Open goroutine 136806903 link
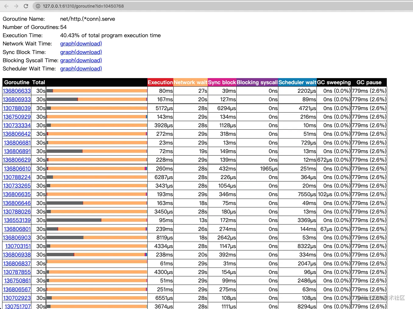This screenshot has height=309, width=413. (17, 238)
